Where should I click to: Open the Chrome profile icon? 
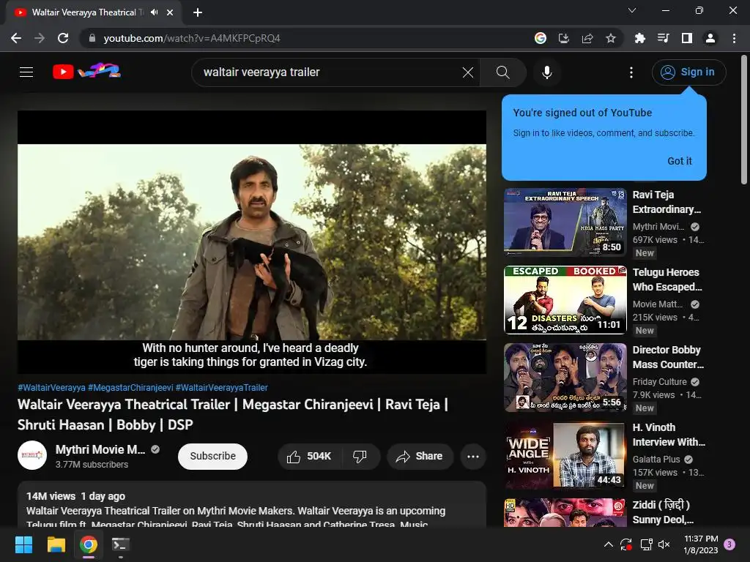tap(710, 38)
